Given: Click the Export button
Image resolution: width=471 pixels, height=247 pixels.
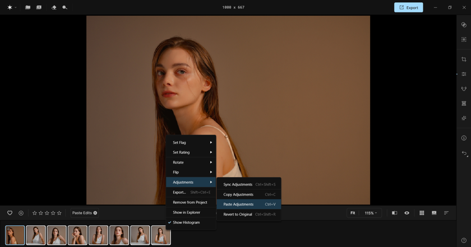Looking at the screenshot, I should (409, 7).
